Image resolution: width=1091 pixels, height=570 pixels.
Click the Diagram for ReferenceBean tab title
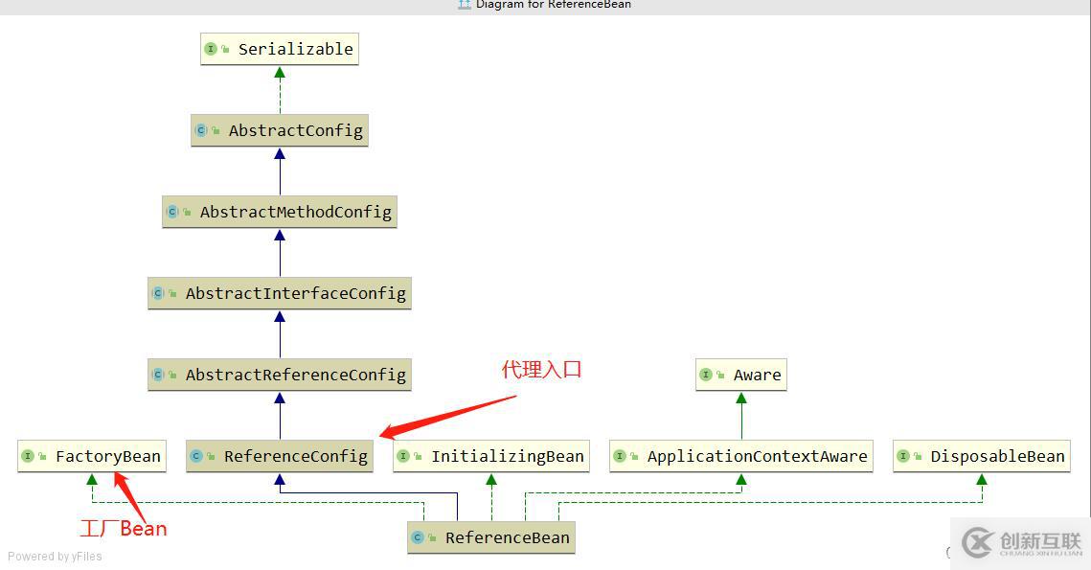tap(553, 5)
